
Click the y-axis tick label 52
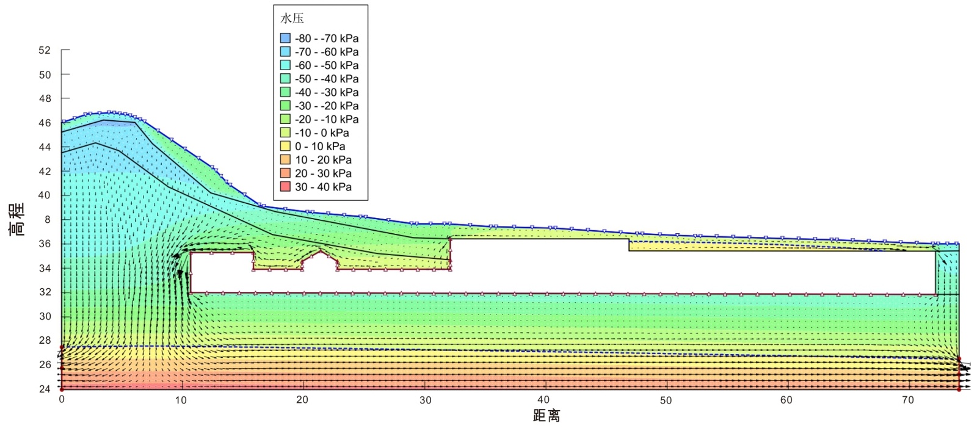[x=45, y=50]
